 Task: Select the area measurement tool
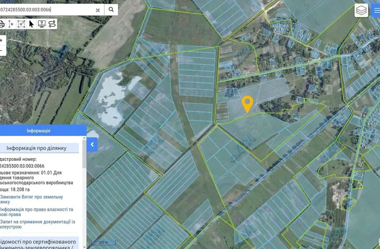[x=21, y=24]
